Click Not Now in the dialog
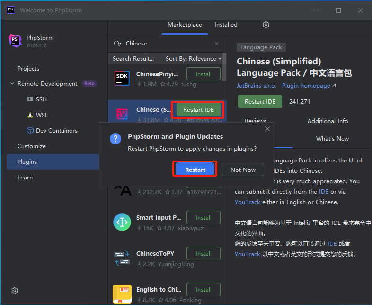Screen dimensions: 372x305 point(243,170)
